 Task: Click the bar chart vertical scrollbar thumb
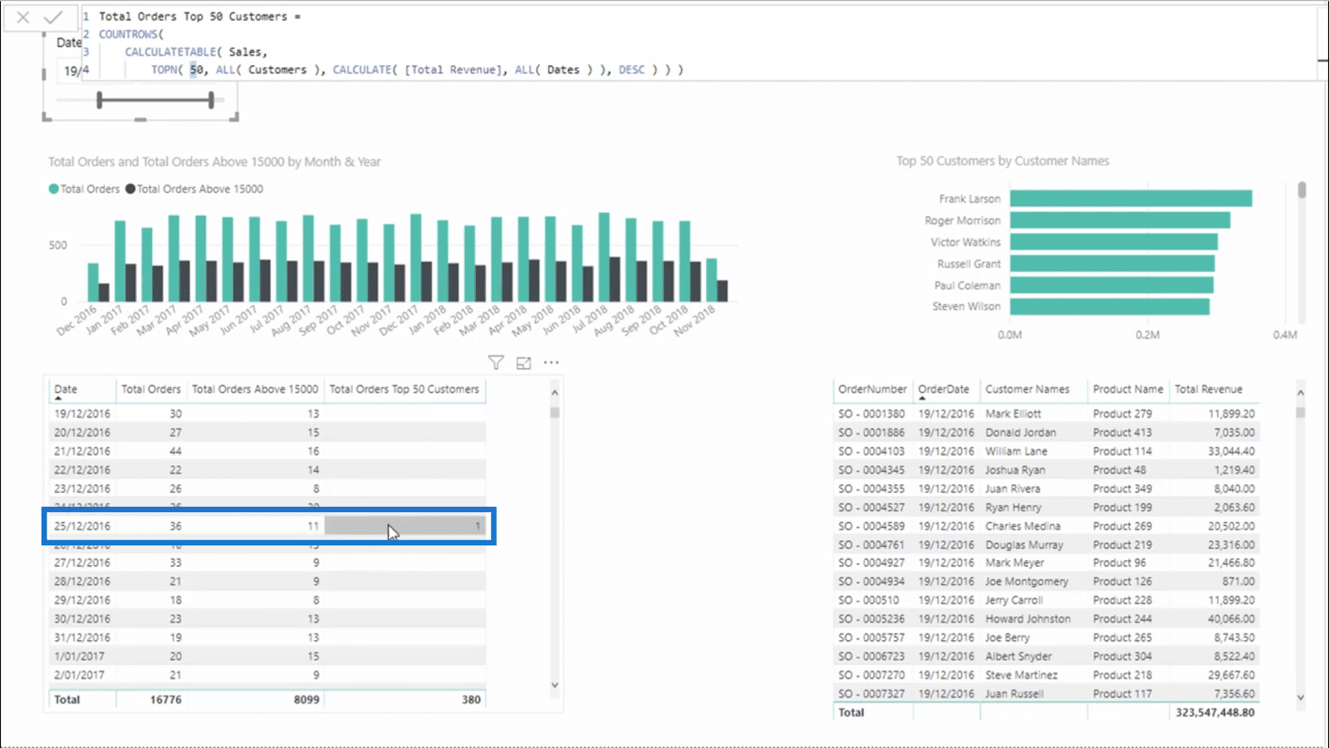pos(1302,190)
